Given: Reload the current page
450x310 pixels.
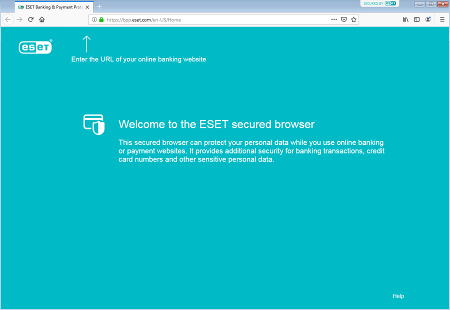Looking at the screenshot, I should (x=30, y=19).
